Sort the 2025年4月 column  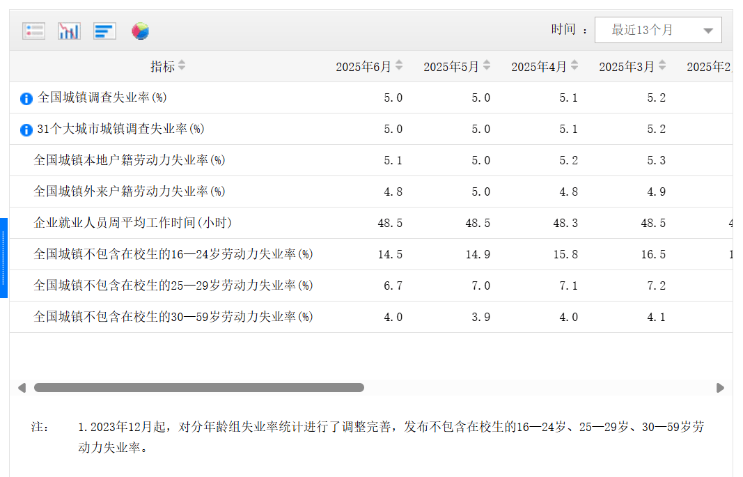(574, 65)
